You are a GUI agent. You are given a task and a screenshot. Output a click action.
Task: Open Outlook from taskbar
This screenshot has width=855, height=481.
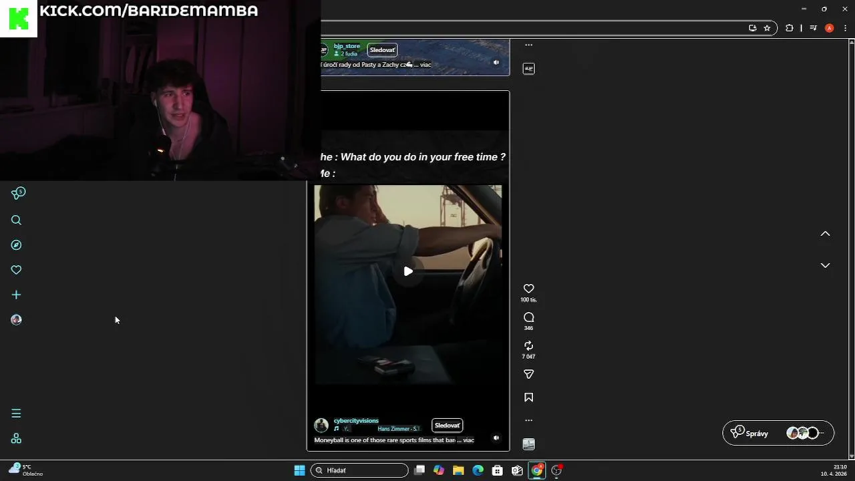point(517,470)
